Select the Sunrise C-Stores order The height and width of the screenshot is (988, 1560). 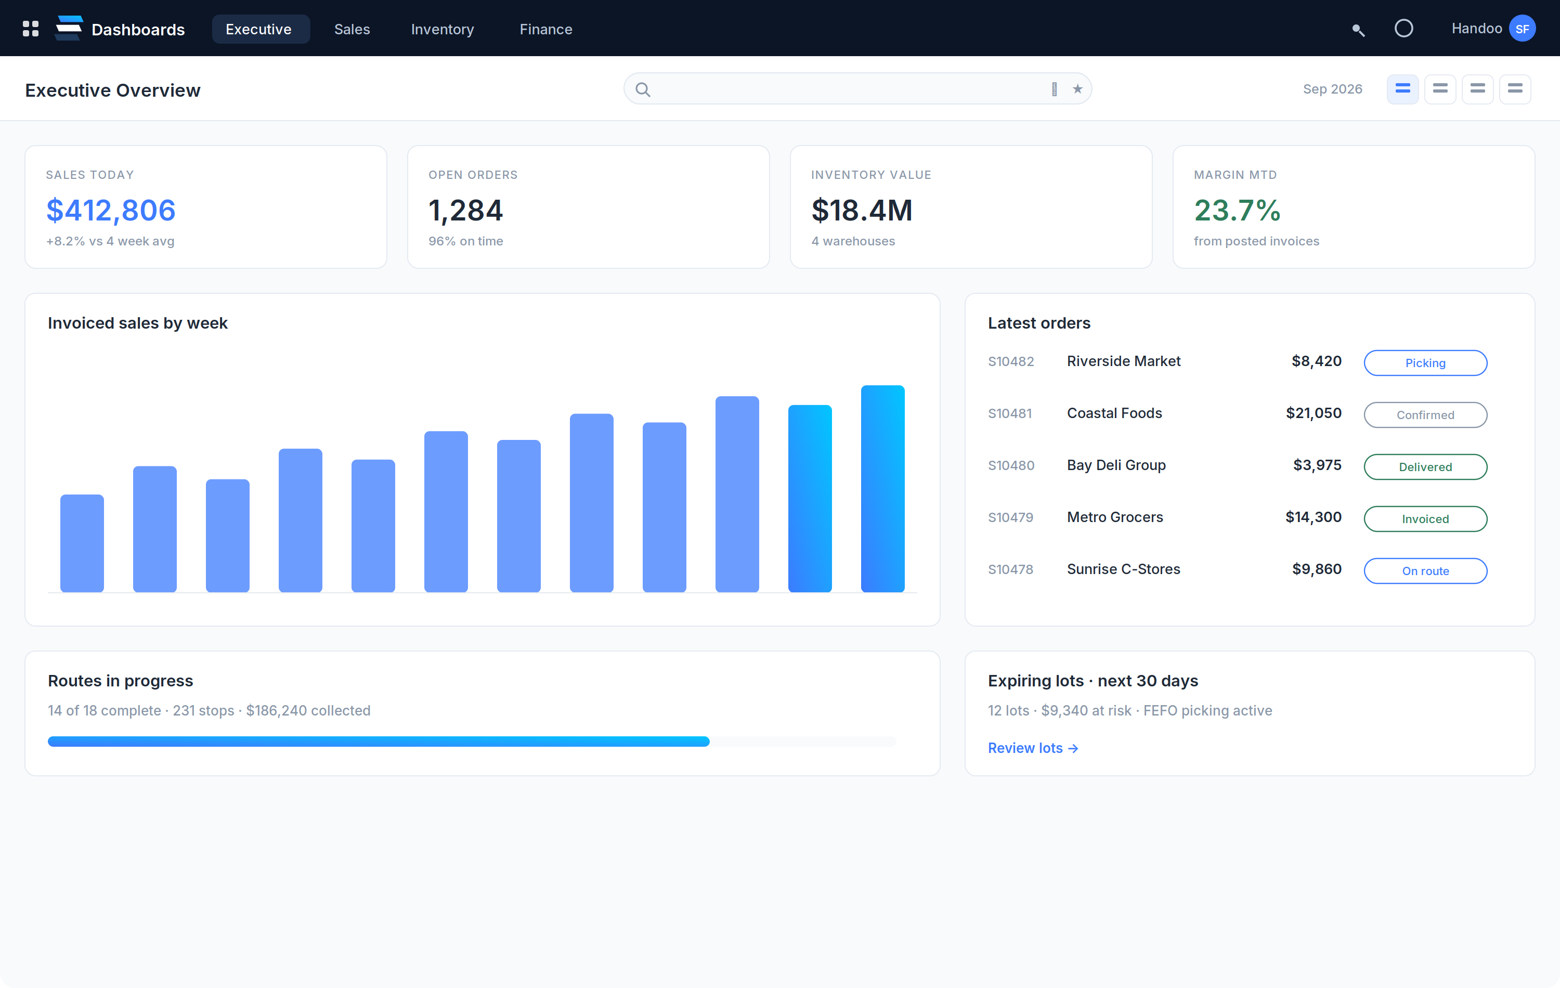tap(1238, 570)
